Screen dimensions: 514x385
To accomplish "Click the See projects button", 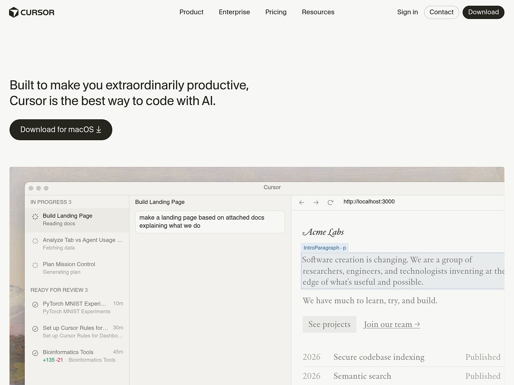I will point(329,325).
